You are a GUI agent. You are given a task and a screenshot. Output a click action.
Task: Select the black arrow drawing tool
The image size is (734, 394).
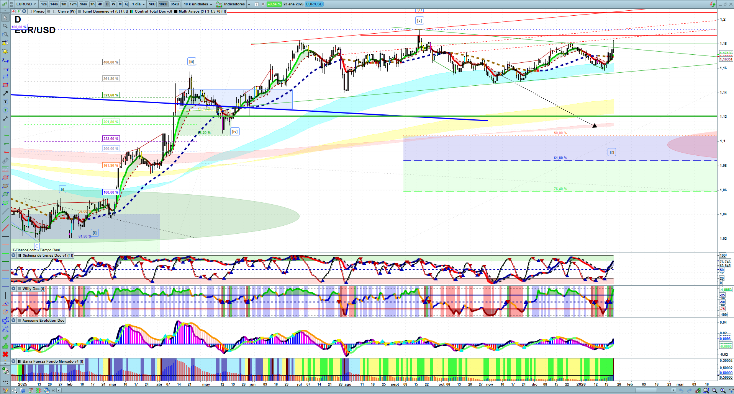tap(5, 93)
